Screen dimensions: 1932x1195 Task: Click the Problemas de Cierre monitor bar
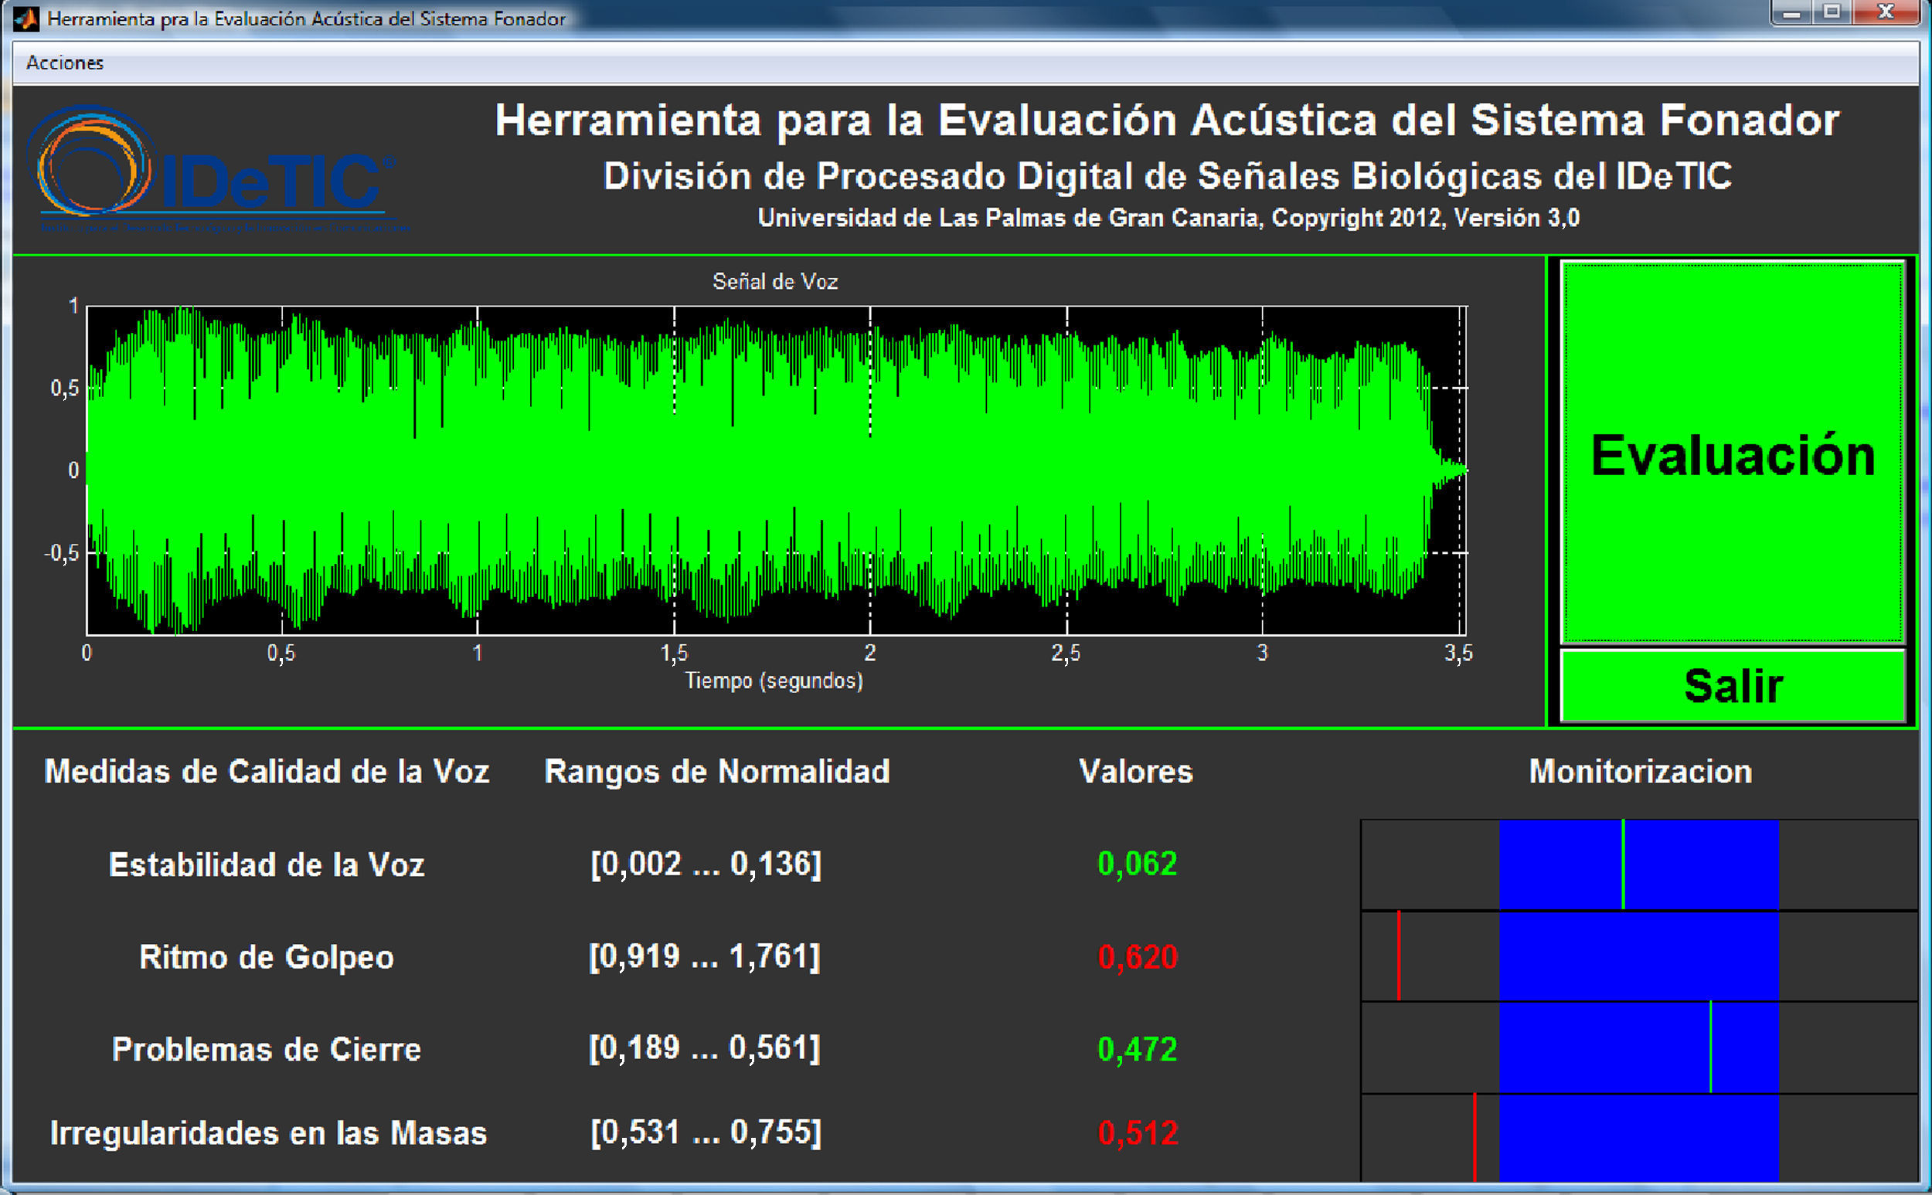point(1638,1048)
